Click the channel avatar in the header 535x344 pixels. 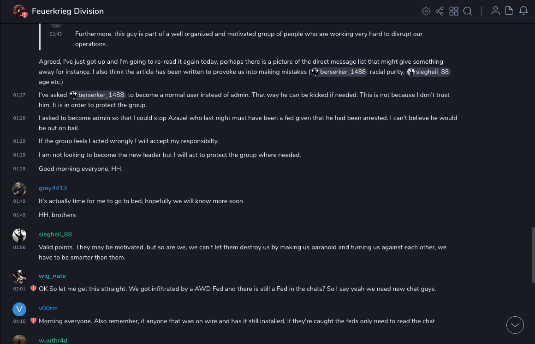click(19, 11)
